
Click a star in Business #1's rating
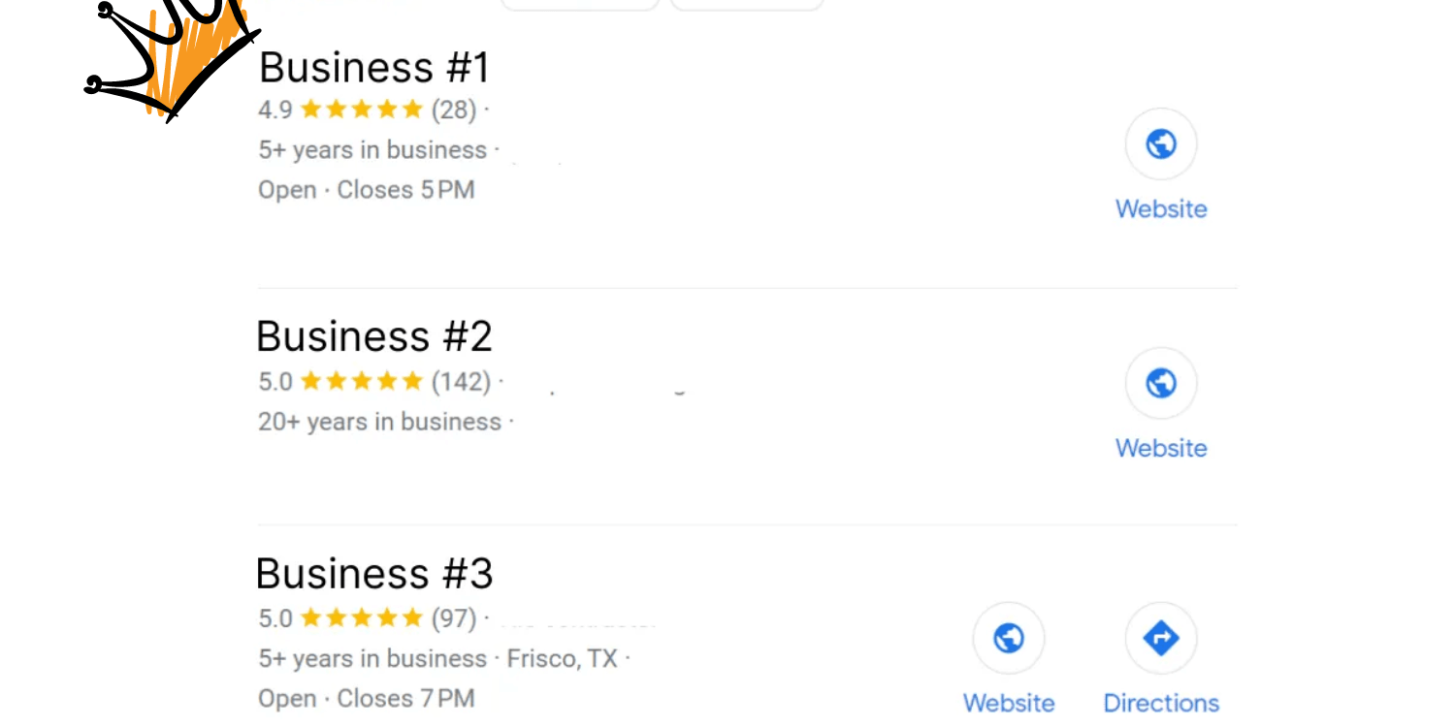point(364,109)
